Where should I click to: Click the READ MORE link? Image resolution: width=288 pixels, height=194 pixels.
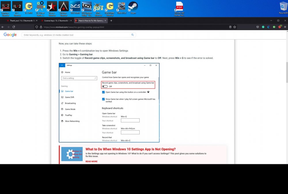click(91, 162)
